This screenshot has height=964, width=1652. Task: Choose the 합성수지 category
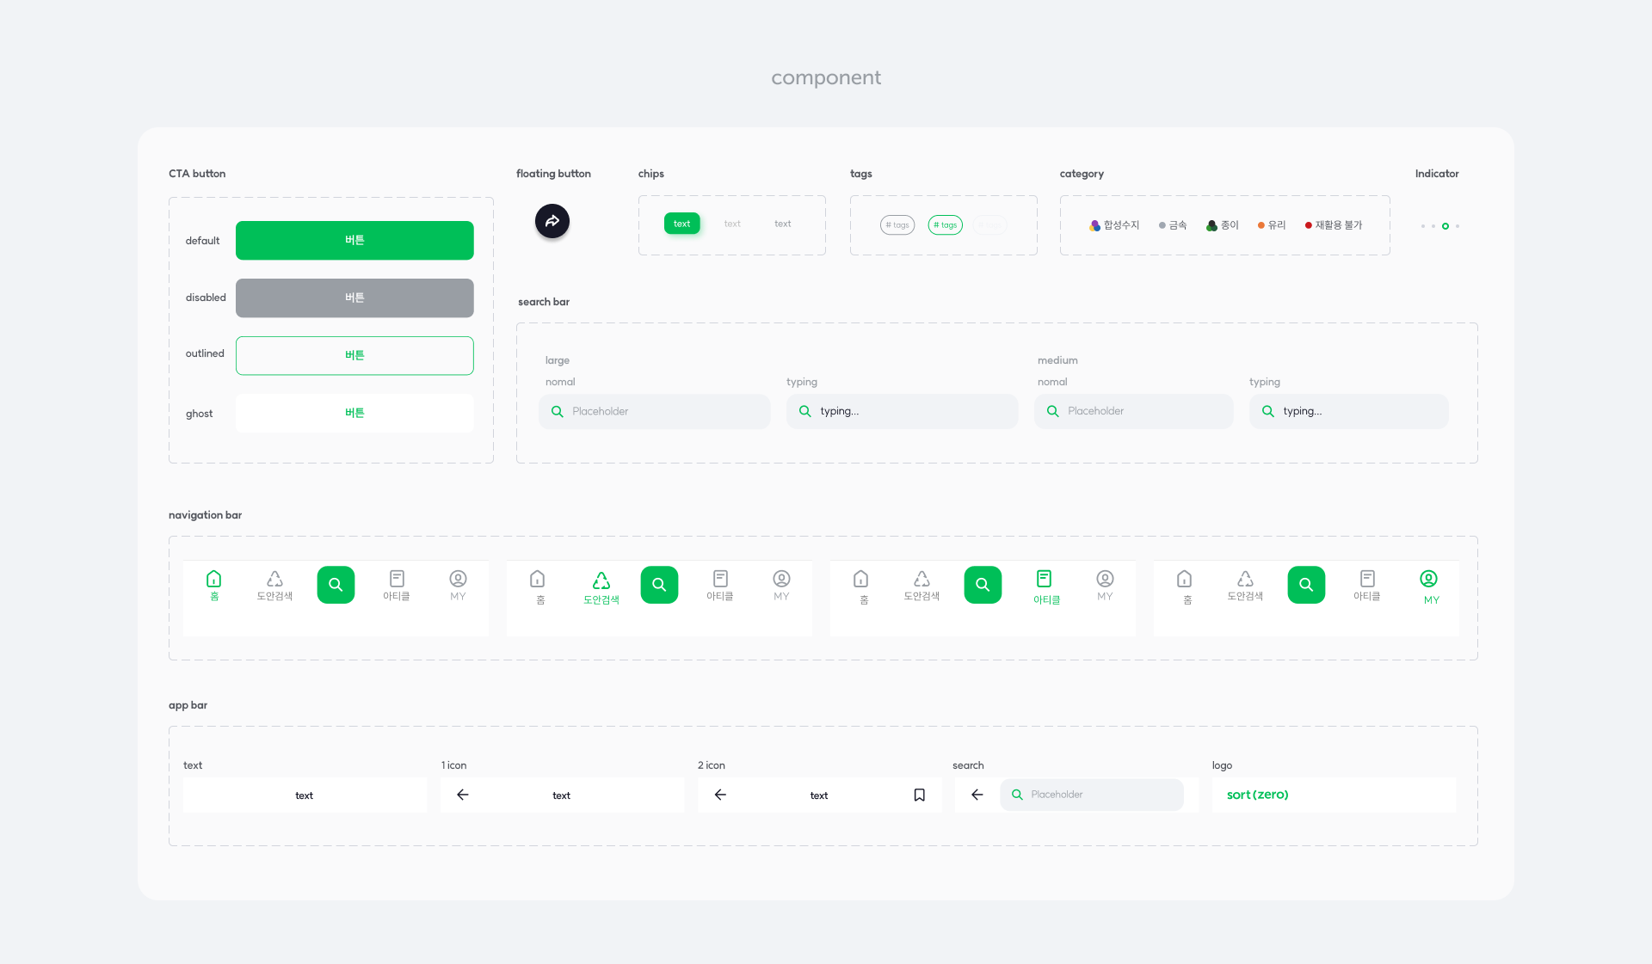(x=1114, y=225)
